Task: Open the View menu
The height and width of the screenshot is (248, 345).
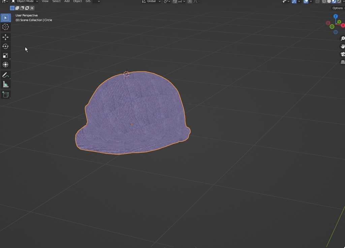Action: [45, 1]
